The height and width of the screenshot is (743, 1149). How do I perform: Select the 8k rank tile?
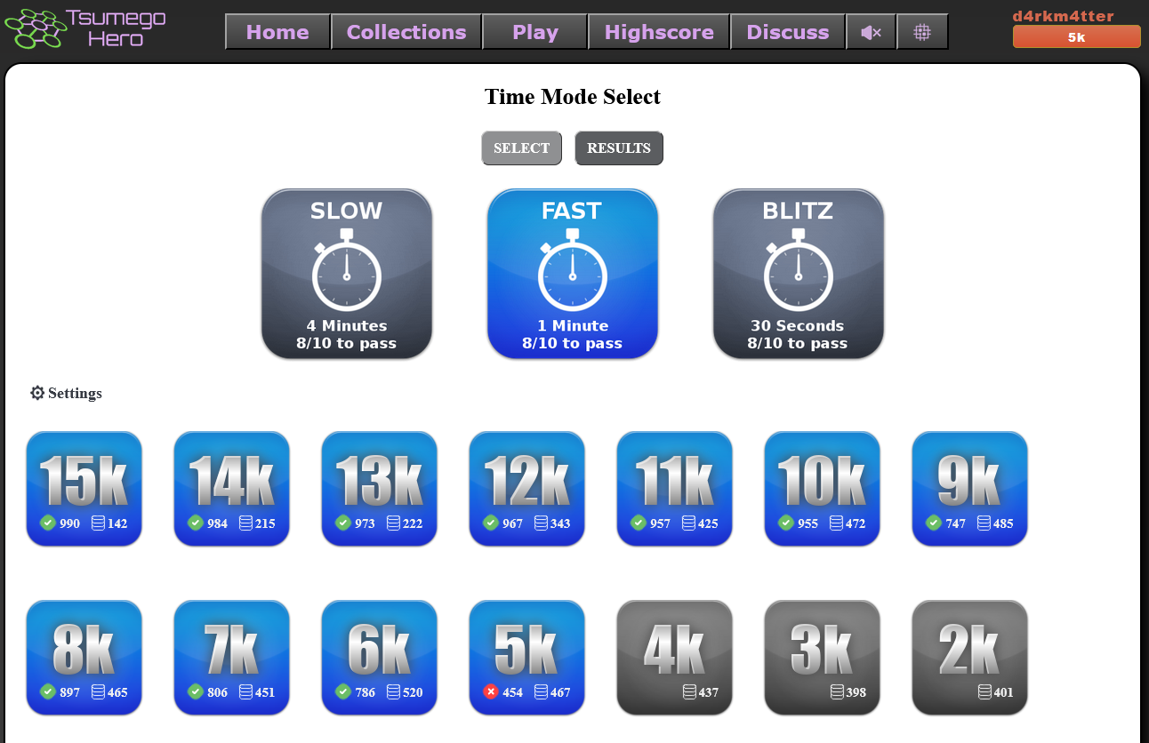(84, 657)
